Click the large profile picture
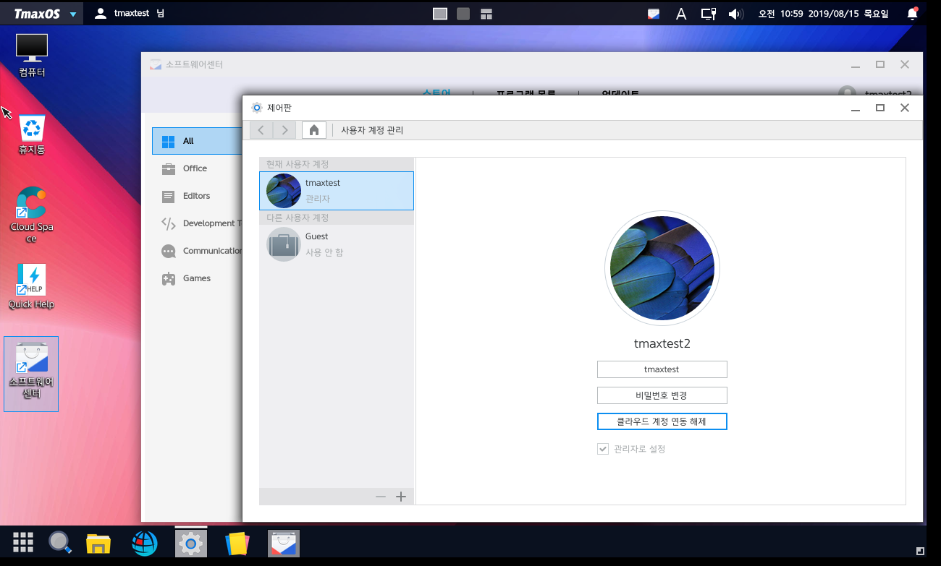This screenshot has width=941, height=566. [662, 268]
